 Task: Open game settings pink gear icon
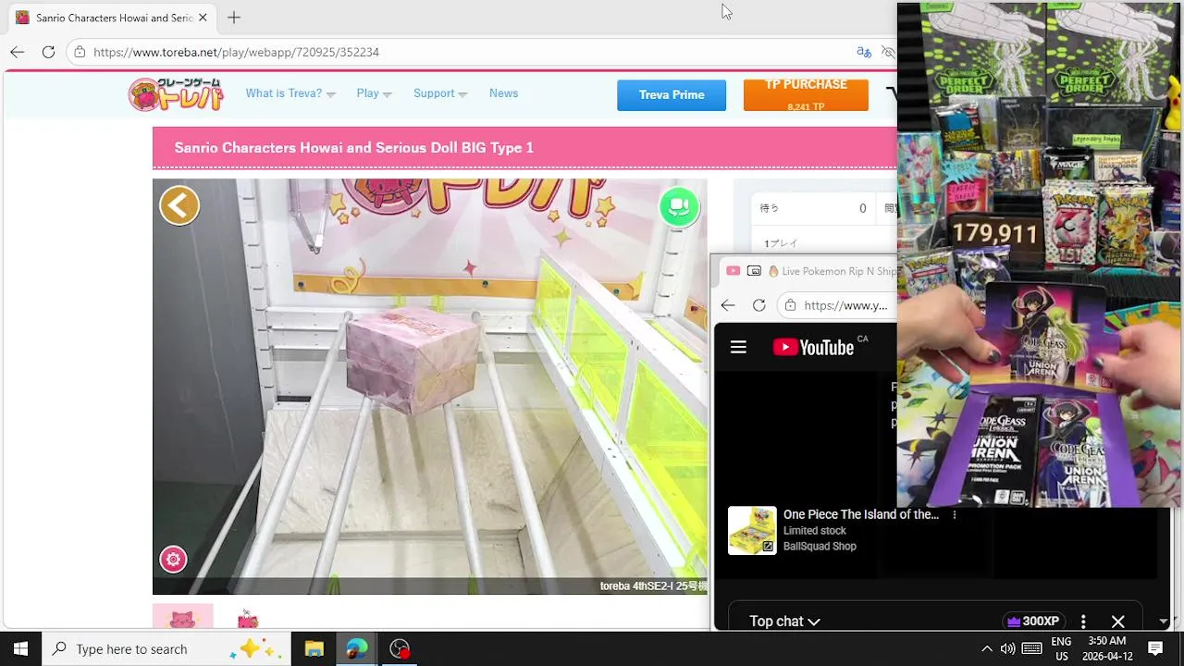click(173, 560)
